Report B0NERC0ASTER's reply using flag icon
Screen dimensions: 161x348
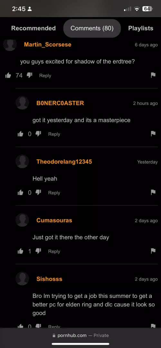pyautogui.click(x=153, y=134)
